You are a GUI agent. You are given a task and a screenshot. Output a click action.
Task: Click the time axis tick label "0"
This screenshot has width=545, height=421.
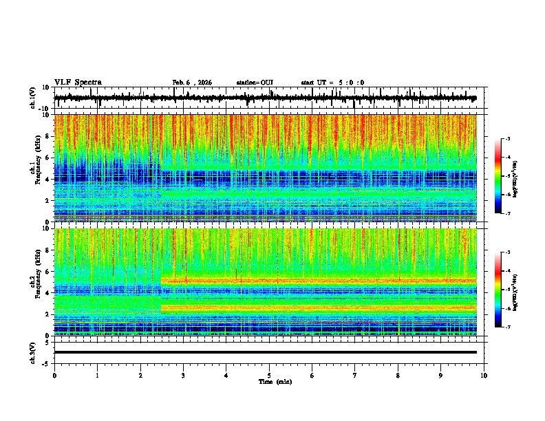click(x=54, y=376)
